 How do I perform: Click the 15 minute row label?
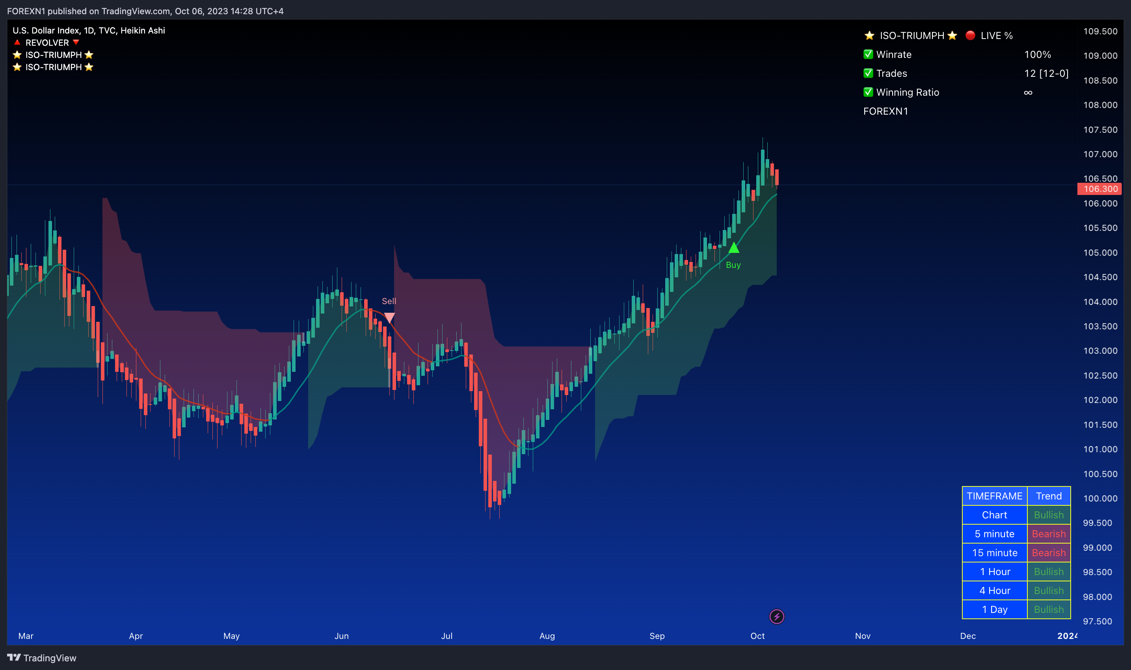point(995,553)
